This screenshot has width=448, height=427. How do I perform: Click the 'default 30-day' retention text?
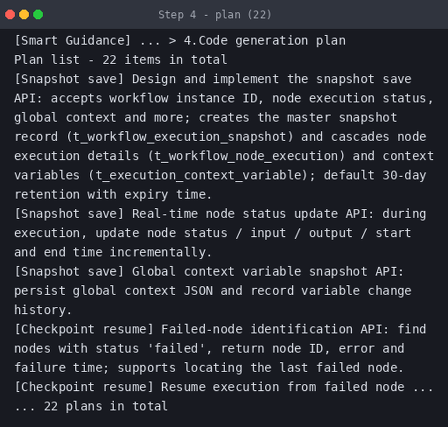pos(375,175)
